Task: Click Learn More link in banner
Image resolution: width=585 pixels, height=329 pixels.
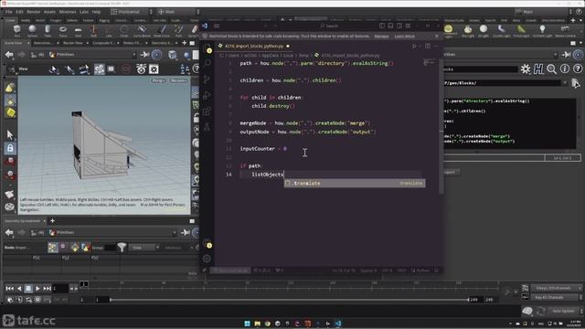Action: click(404, 37)
